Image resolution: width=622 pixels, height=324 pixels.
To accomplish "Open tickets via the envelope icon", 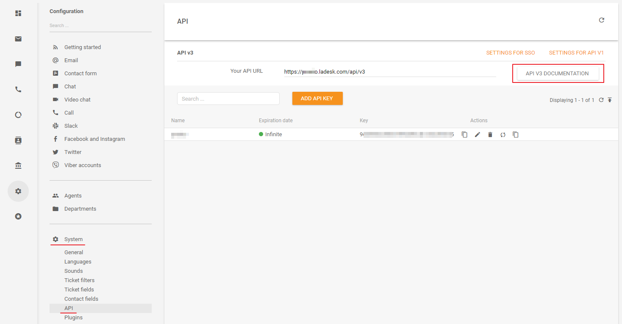I will 18,39.
